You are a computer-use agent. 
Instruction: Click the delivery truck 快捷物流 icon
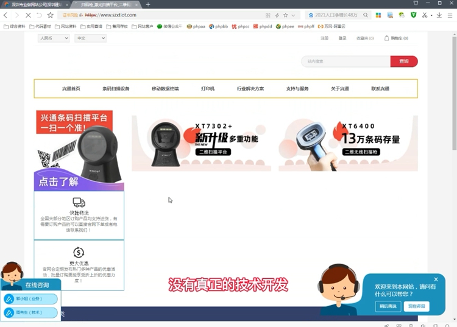[x=79, y=202]
